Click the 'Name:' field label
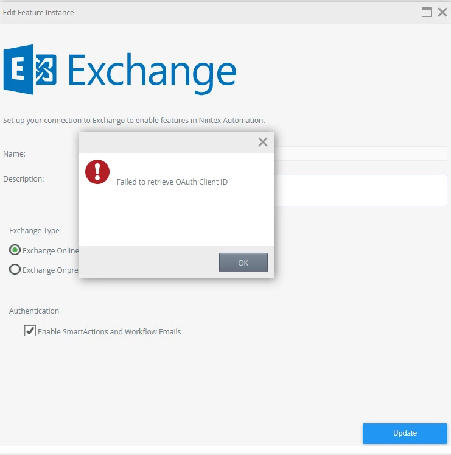Screen dimensions: 451x455 [x=14, y=153]
